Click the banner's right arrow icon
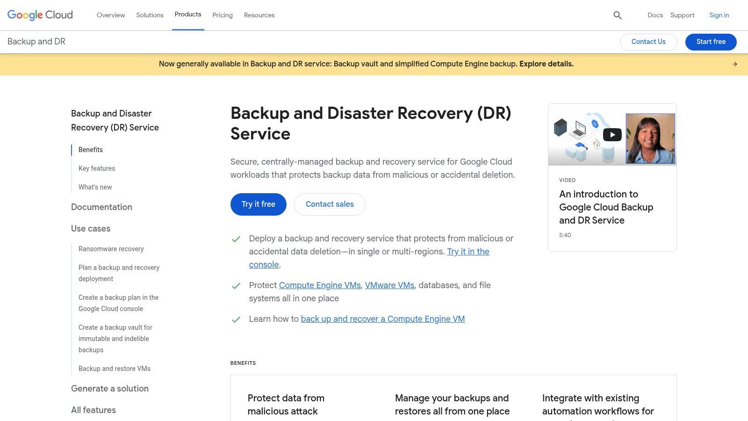The height and width of the screenshot is (421, 748). point(735,64)
